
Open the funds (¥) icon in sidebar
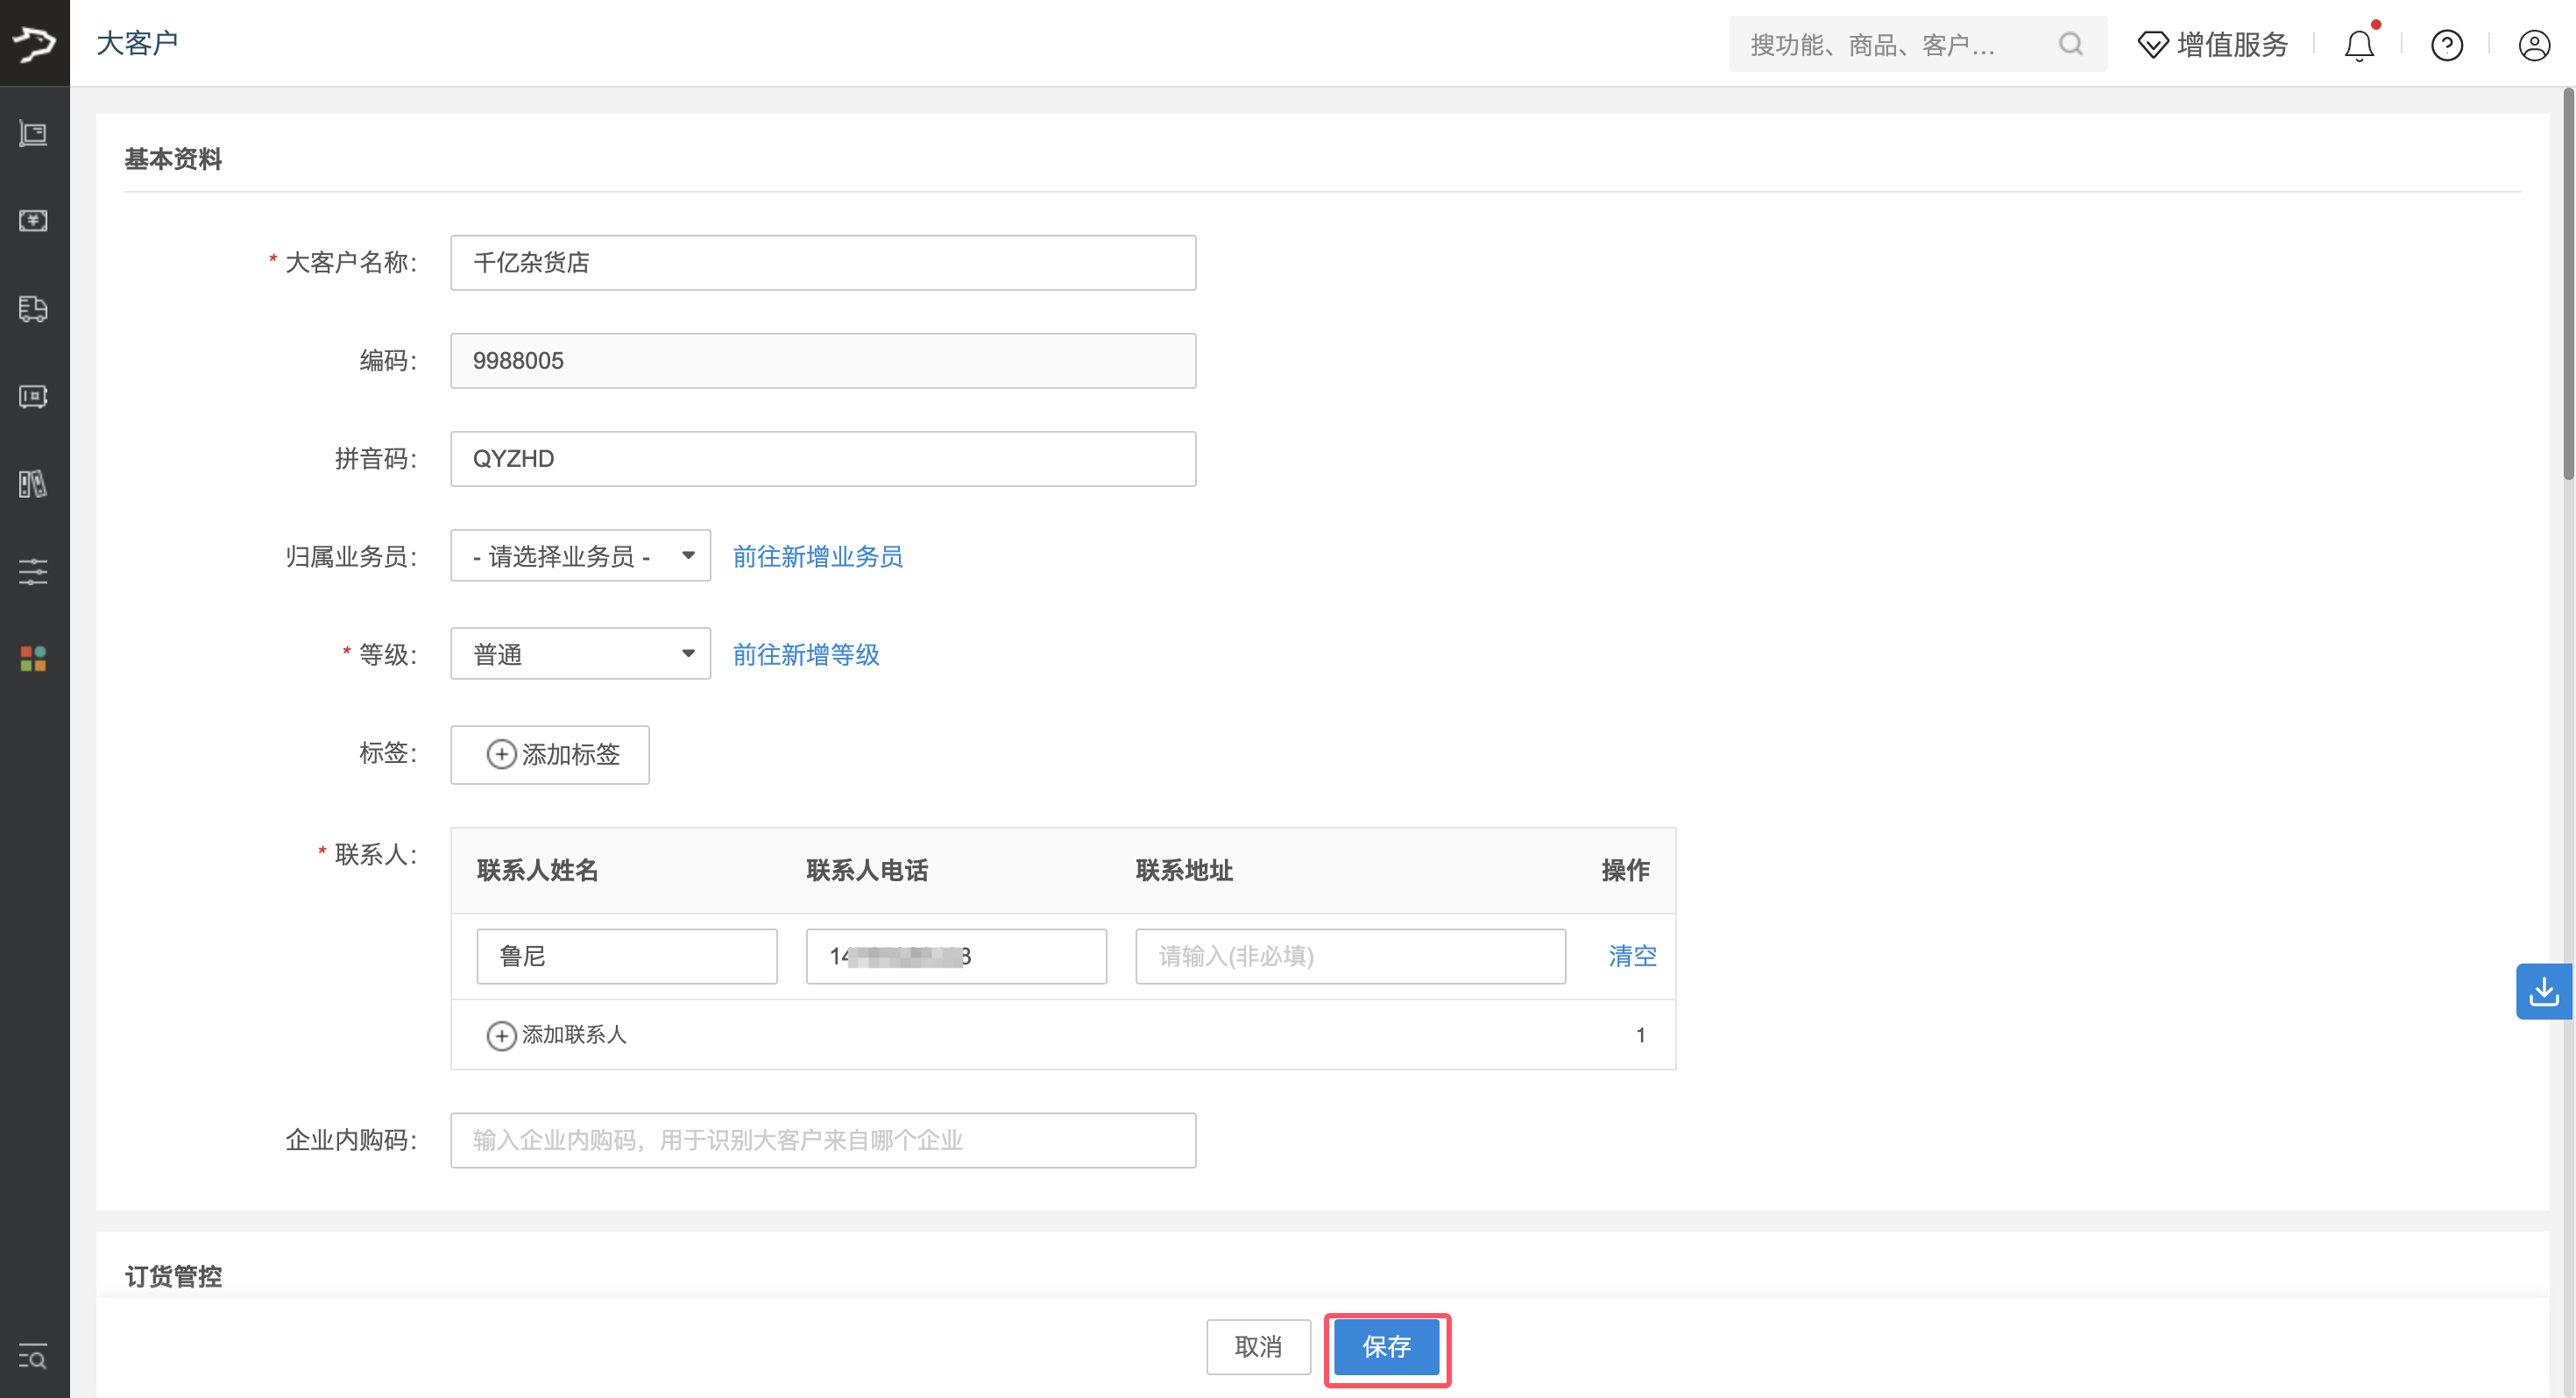(x=33, y=221)
